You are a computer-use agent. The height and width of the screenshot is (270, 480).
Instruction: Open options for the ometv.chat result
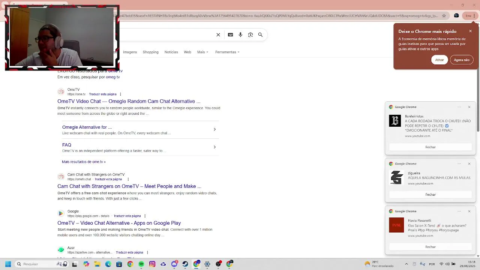(x=128, y=179)
